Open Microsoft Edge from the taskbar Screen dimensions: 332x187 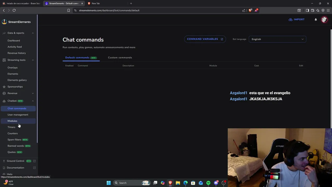[x=185, y=183]
